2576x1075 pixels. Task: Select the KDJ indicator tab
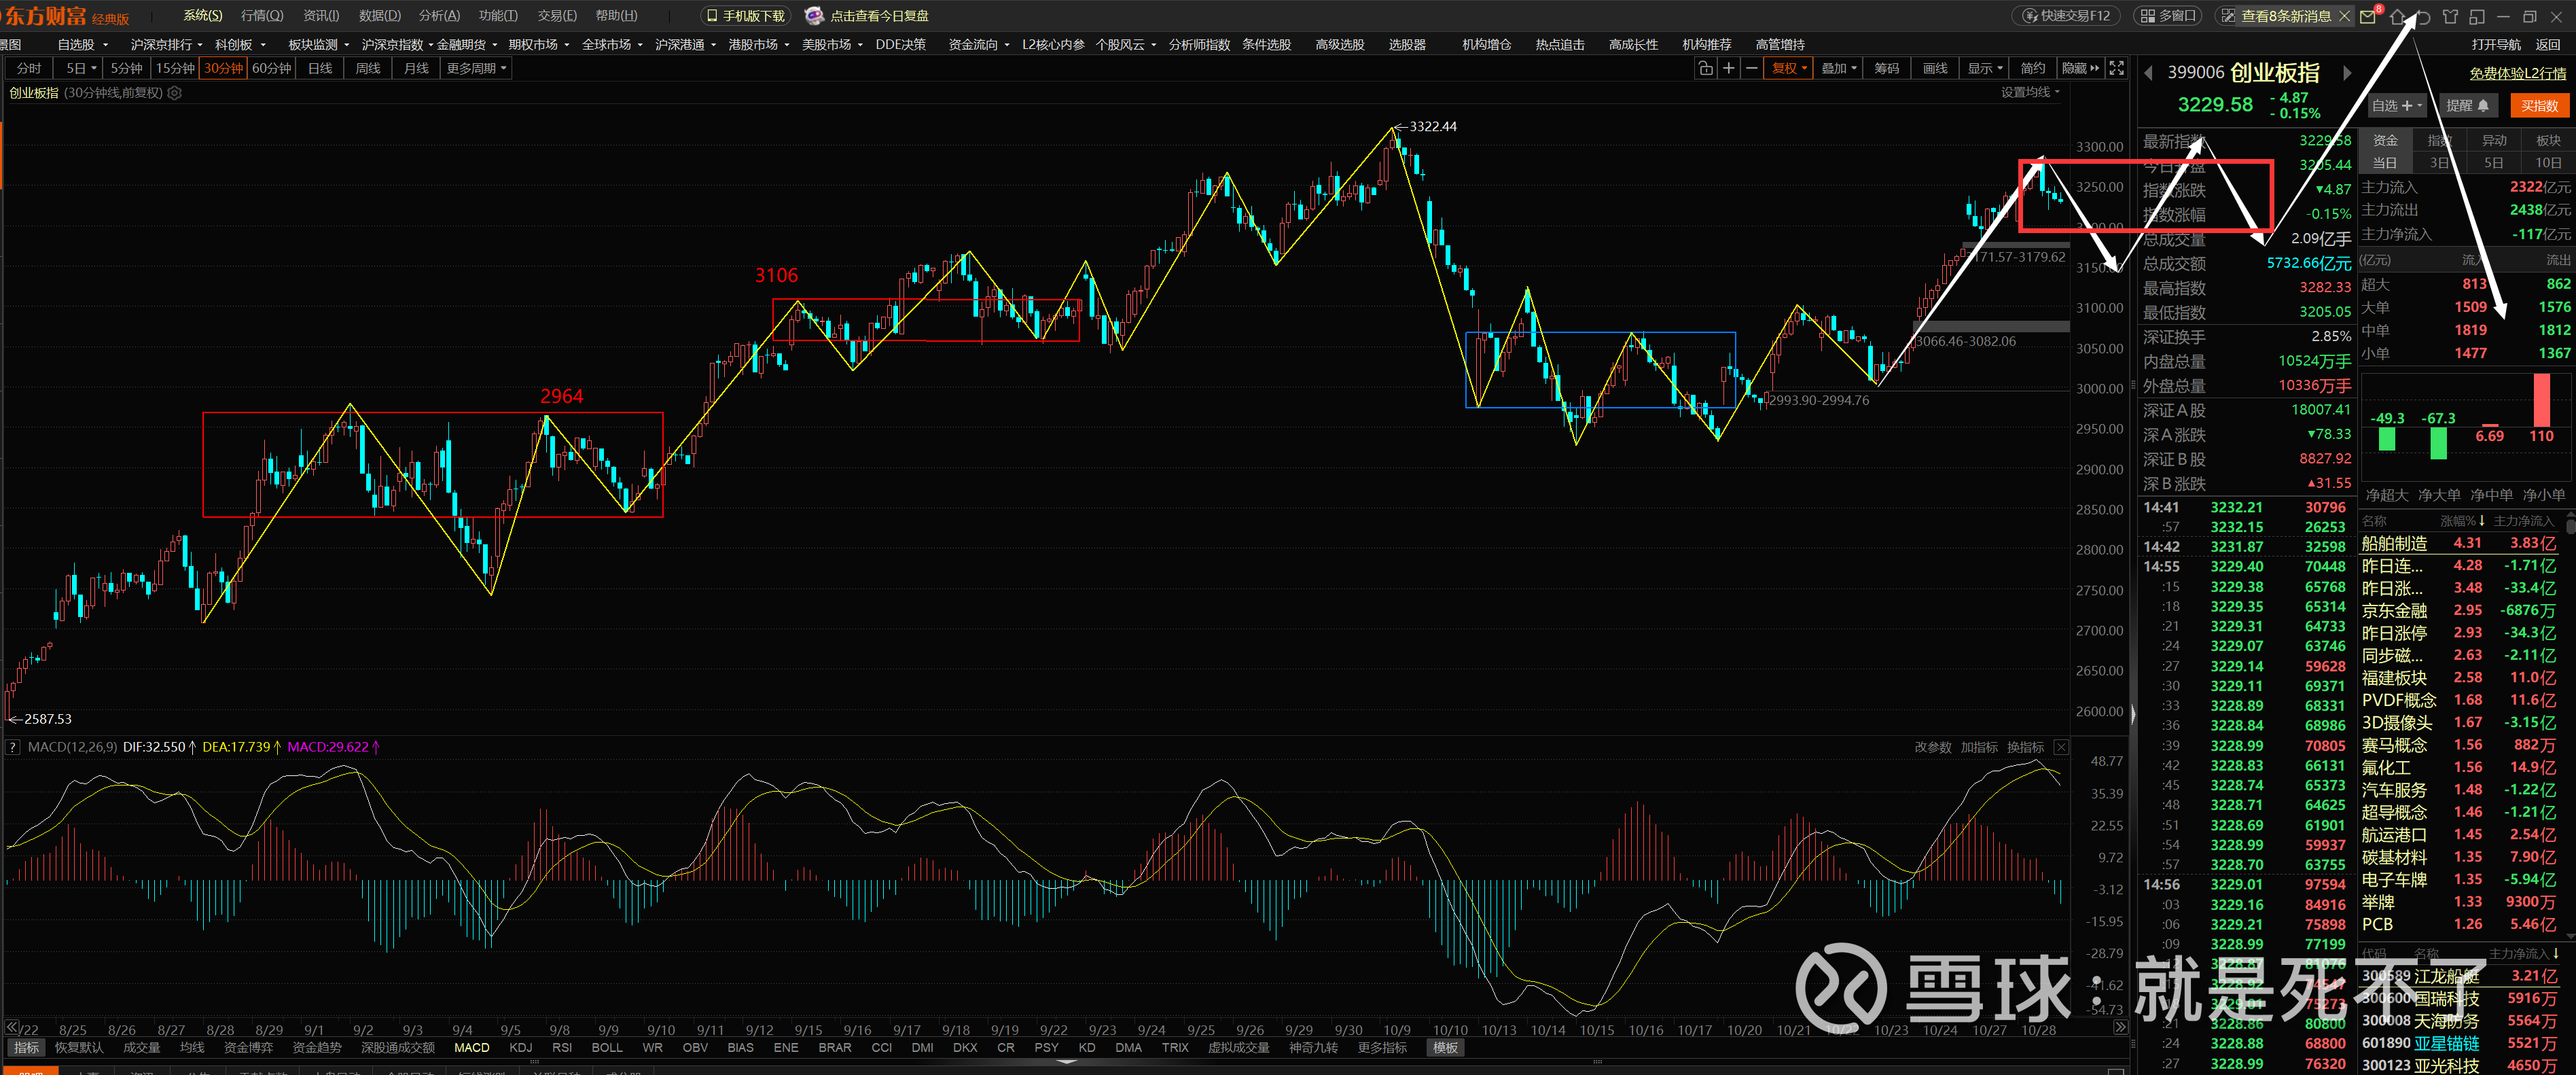(x=520, y=1047)
